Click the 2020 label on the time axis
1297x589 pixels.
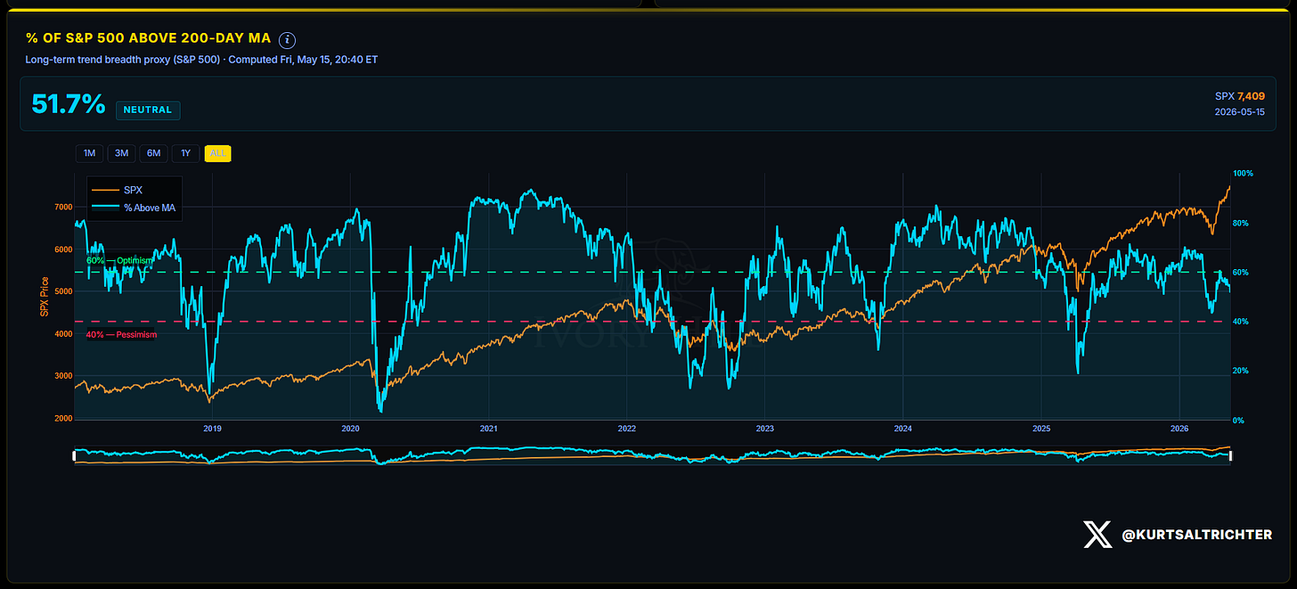[x=350, y=429]
